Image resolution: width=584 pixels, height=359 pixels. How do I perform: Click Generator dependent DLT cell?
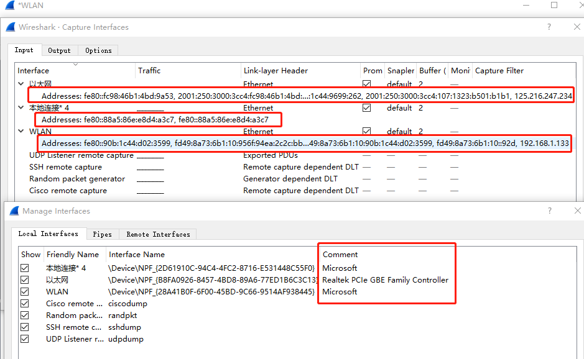[290, 179]
